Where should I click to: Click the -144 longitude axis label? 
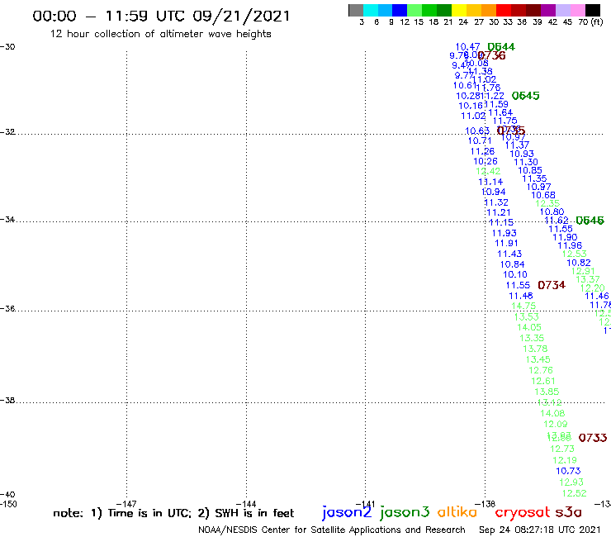click(x=246, y=504)
